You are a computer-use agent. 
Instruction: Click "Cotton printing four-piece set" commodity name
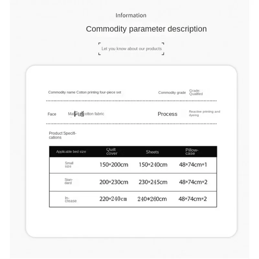tap(99, 92)
